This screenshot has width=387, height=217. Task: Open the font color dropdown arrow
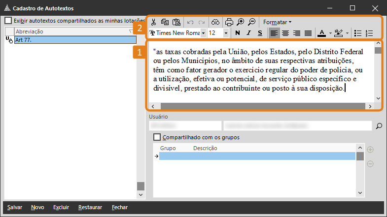click(x=330, y=33)
